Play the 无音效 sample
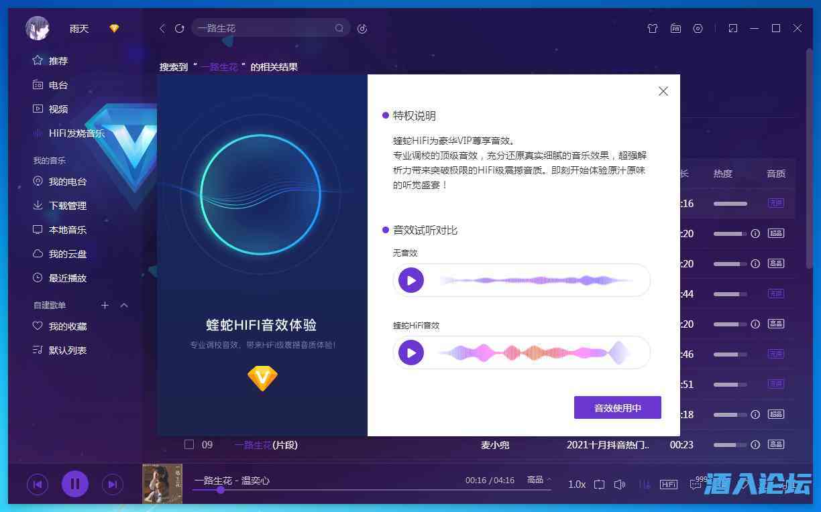 tap(411, 280)
